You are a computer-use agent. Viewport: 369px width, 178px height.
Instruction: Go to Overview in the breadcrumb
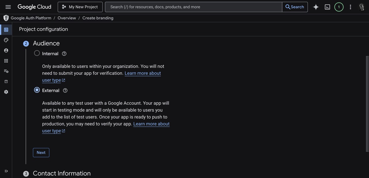(x=67, y=18)
